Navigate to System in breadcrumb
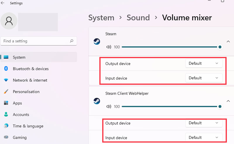The image size is (234, 144). click(101, 18)
